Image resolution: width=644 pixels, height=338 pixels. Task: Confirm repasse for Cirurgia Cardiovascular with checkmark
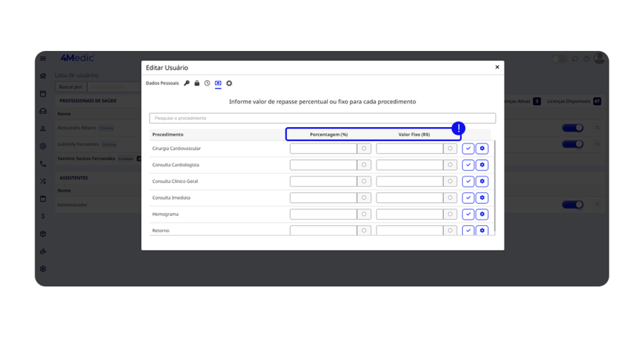point(468,149)
